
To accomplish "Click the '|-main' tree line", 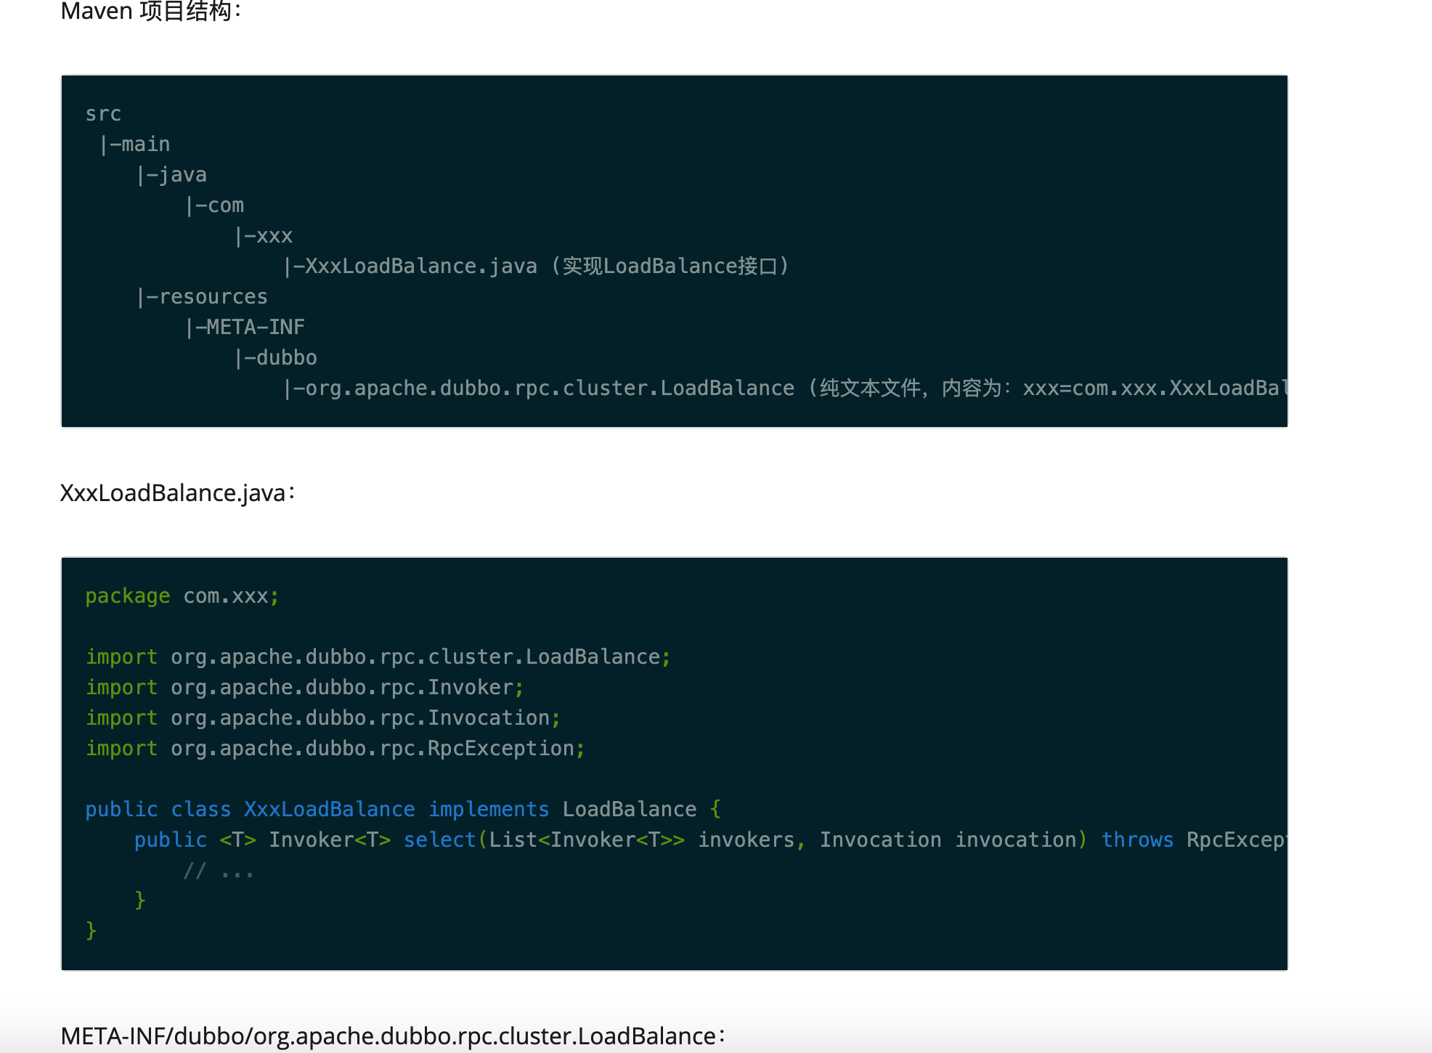I will tap(134, 145).
